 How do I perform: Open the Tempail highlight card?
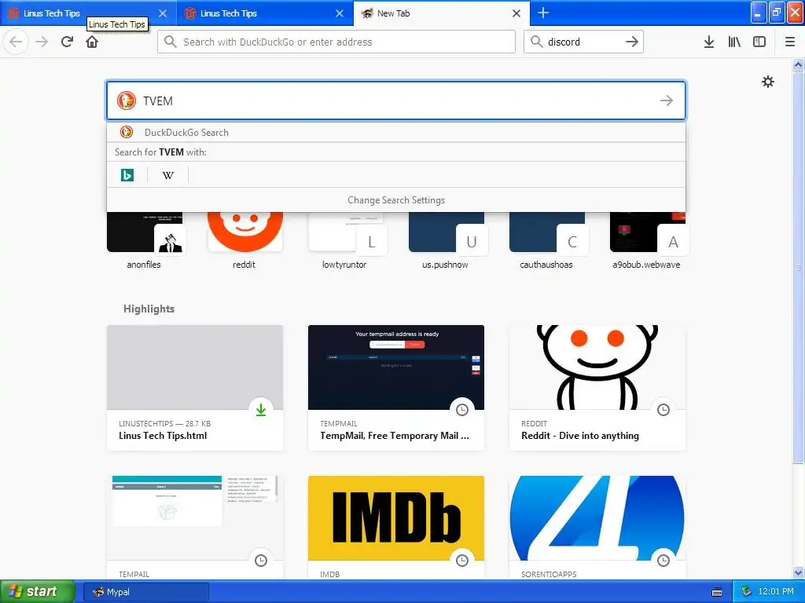[x=195, y=528]
